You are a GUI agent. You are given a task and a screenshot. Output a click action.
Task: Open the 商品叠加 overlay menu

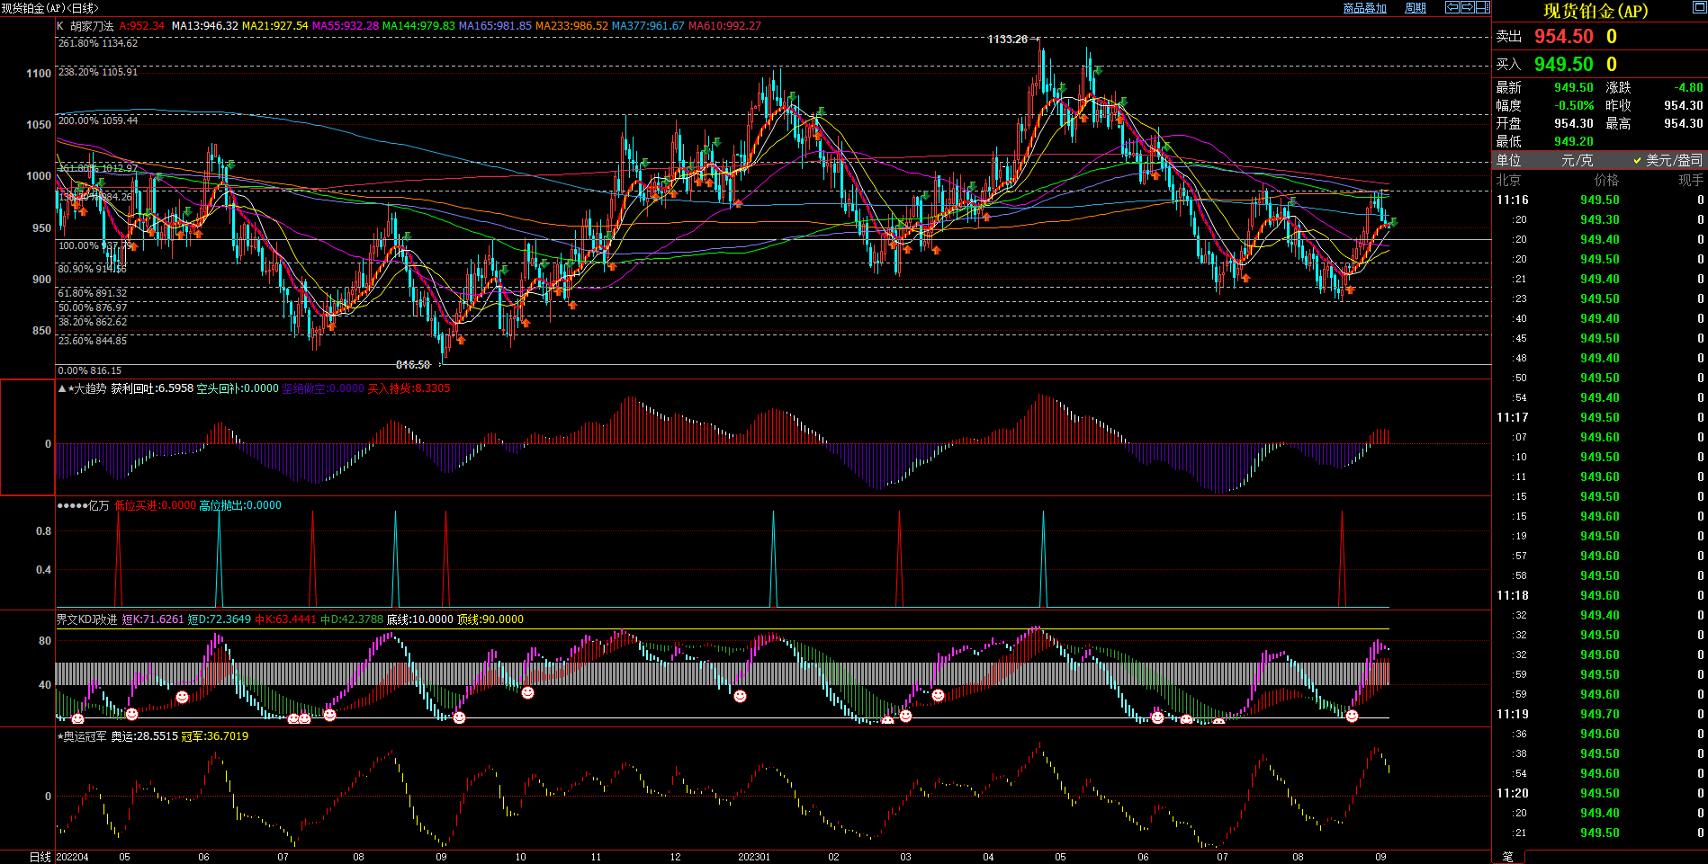tap(1364, 8)
